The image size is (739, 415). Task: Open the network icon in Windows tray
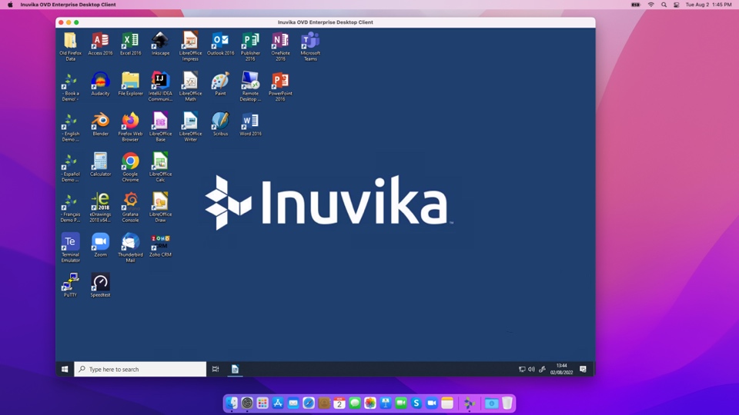(x=522, y=370)
